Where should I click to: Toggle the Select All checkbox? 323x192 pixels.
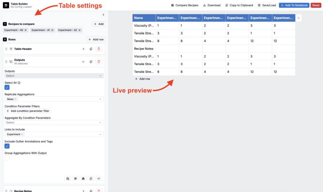7,87
